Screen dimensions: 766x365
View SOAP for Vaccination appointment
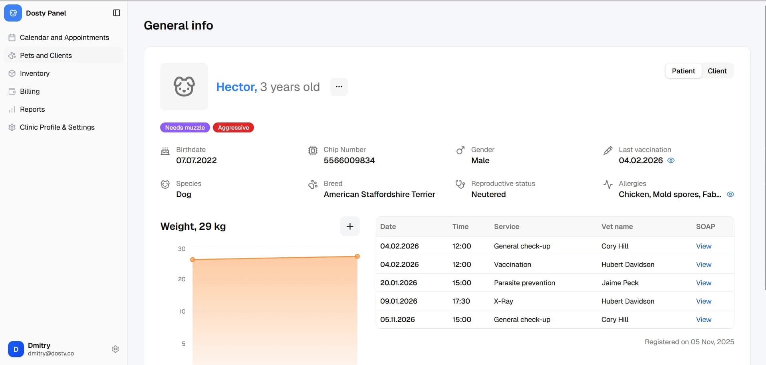[703, 264]
